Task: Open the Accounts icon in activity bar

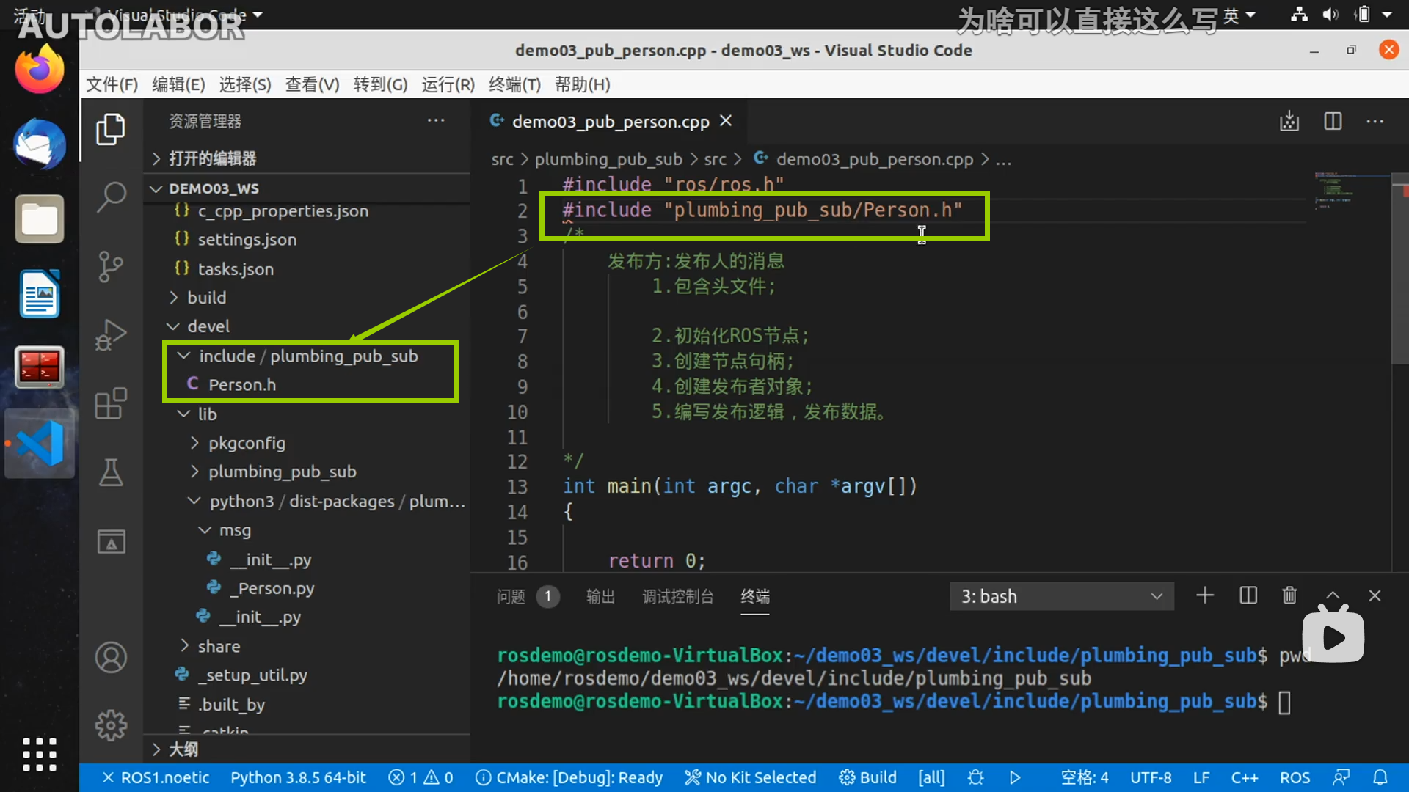Action: point(111,658)
